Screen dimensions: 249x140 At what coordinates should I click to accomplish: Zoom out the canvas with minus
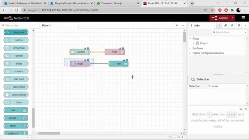coord(175,137)
